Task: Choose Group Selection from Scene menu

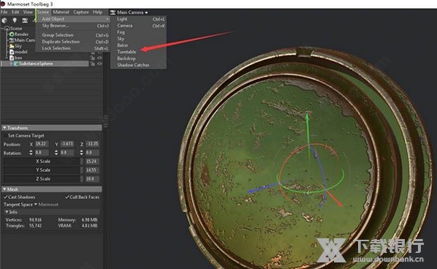Action: (73, 35)
